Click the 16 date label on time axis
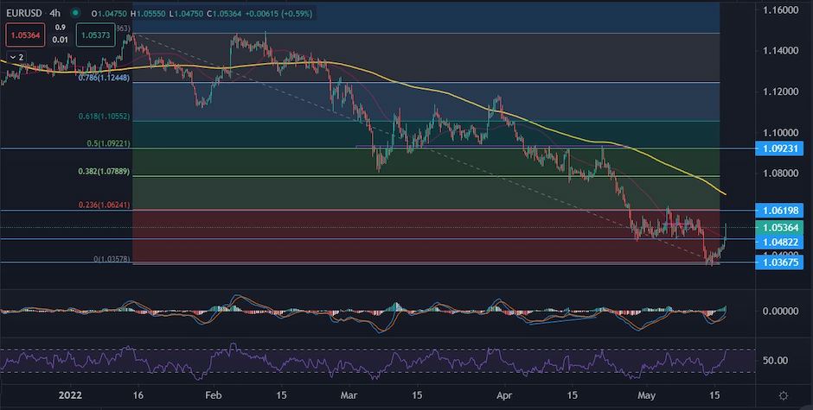The image size is (813, 410). 138,395
